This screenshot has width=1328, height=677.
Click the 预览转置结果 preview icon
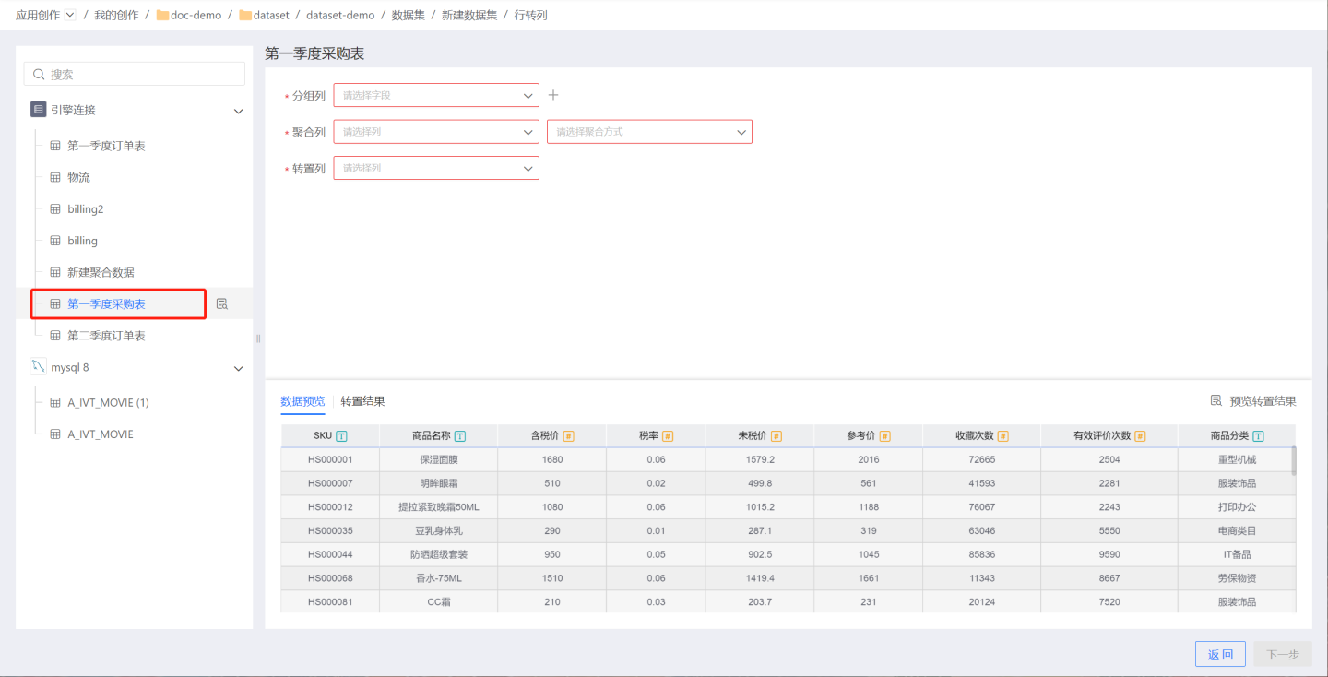1216,401
